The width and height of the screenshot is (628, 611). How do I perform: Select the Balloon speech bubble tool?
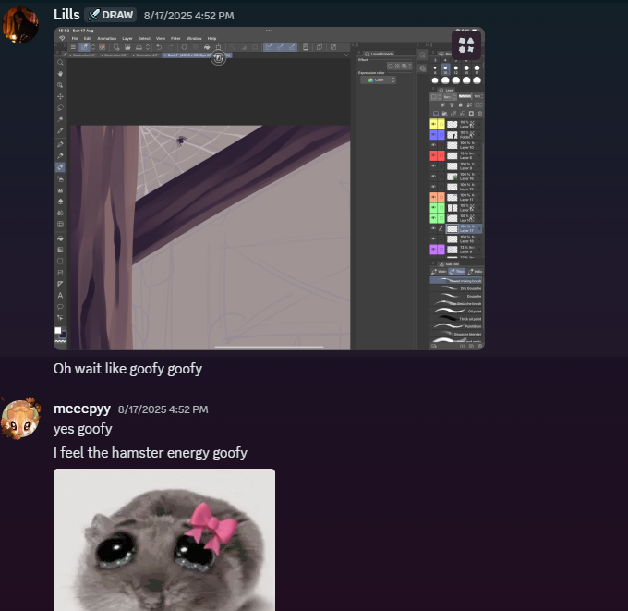[x=60, y=307]
